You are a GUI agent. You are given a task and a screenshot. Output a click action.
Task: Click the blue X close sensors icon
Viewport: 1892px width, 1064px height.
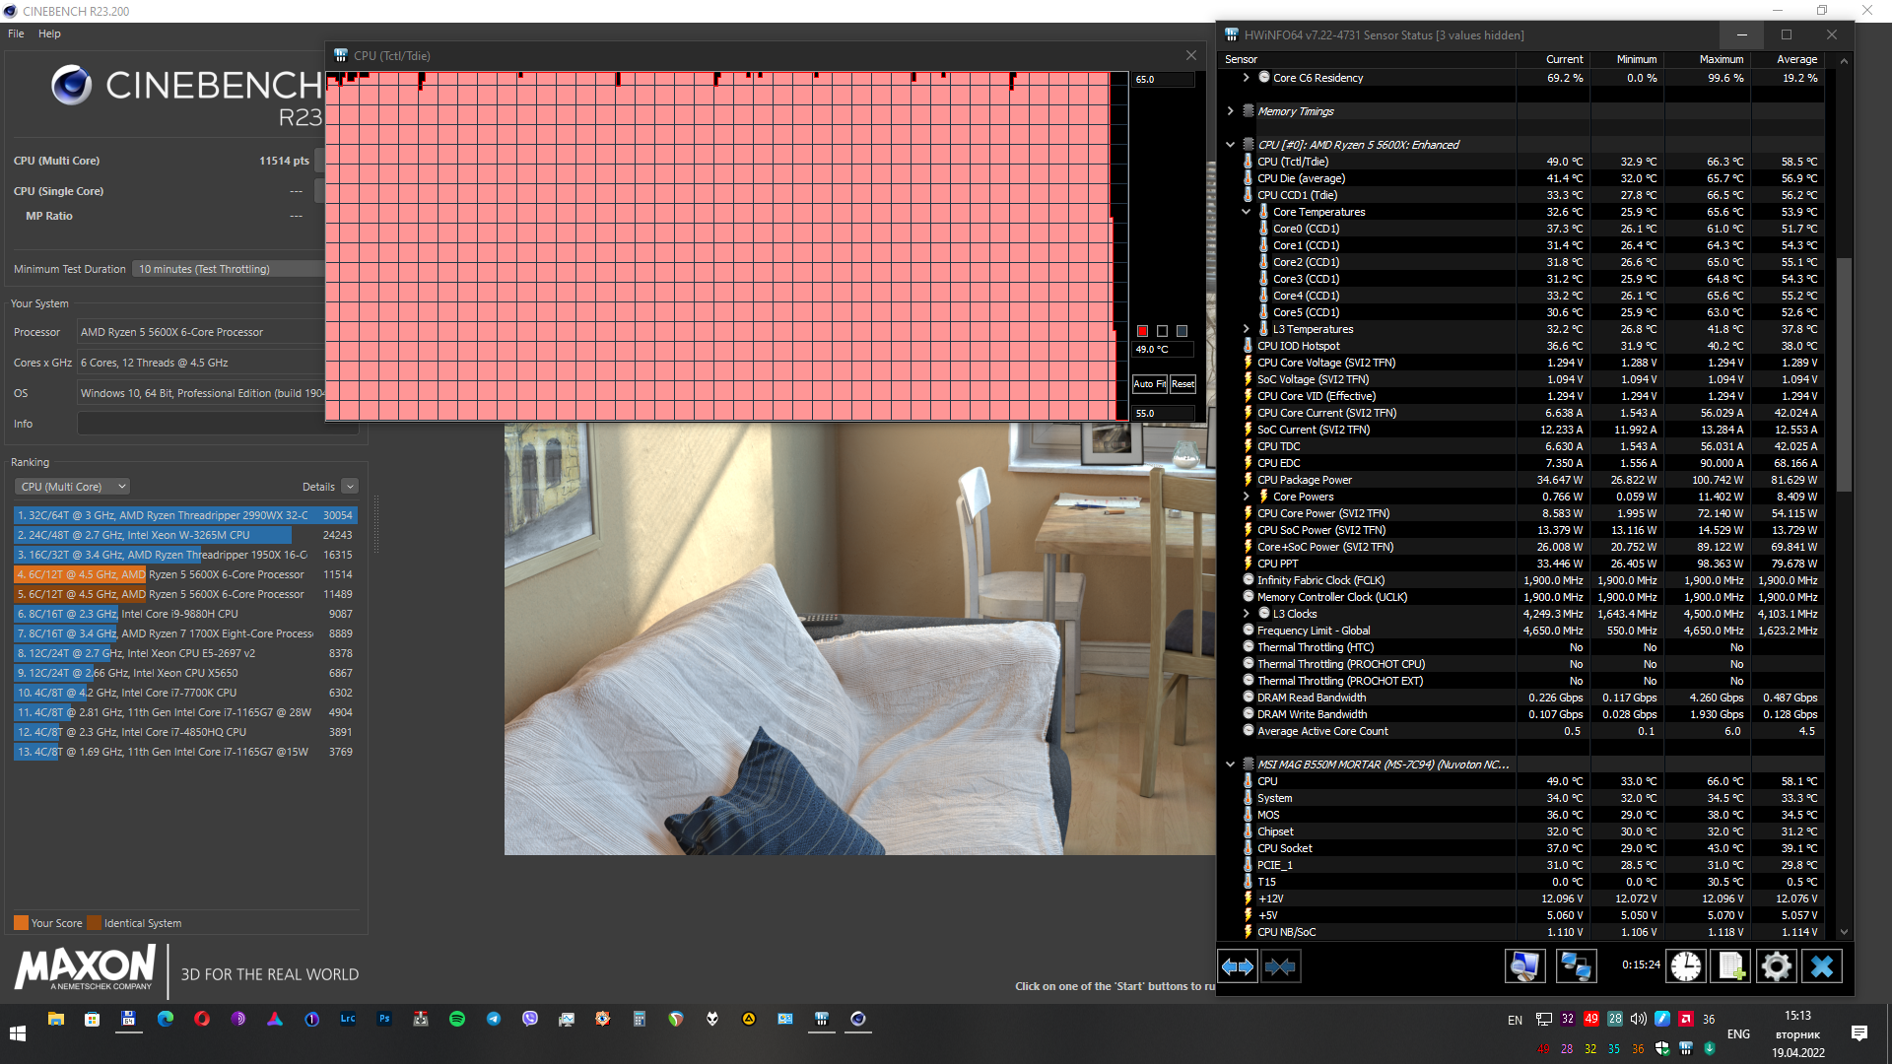point(1821,966)
